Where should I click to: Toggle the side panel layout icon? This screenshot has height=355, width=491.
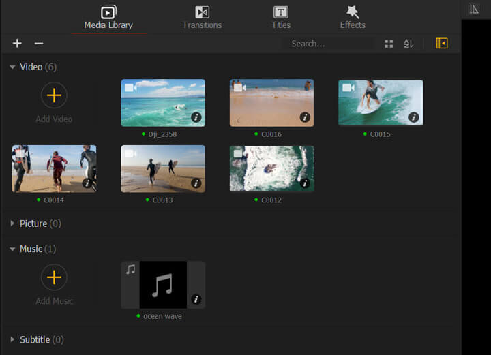[442, 44]
